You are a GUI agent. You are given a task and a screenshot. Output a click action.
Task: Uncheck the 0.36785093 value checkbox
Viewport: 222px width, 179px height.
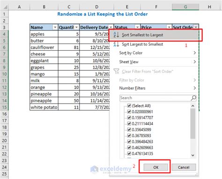click(x=129, y=135)
